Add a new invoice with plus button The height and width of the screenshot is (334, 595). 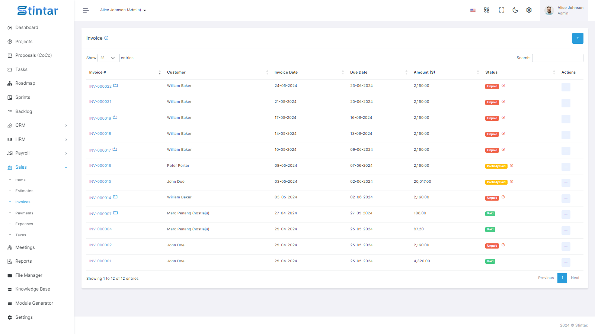[578, 38]
